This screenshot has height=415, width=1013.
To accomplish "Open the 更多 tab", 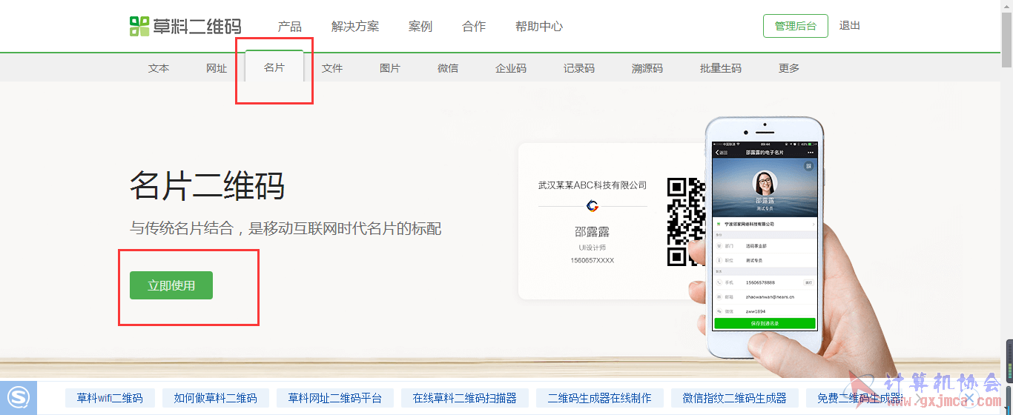I will point(789,67).
